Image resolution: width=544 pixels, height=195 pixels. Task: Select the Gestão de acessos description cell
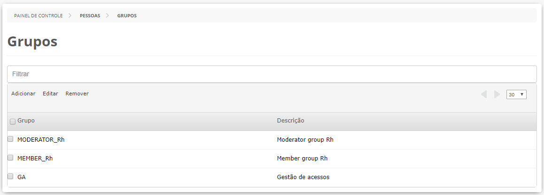click(x=303, y=177)
